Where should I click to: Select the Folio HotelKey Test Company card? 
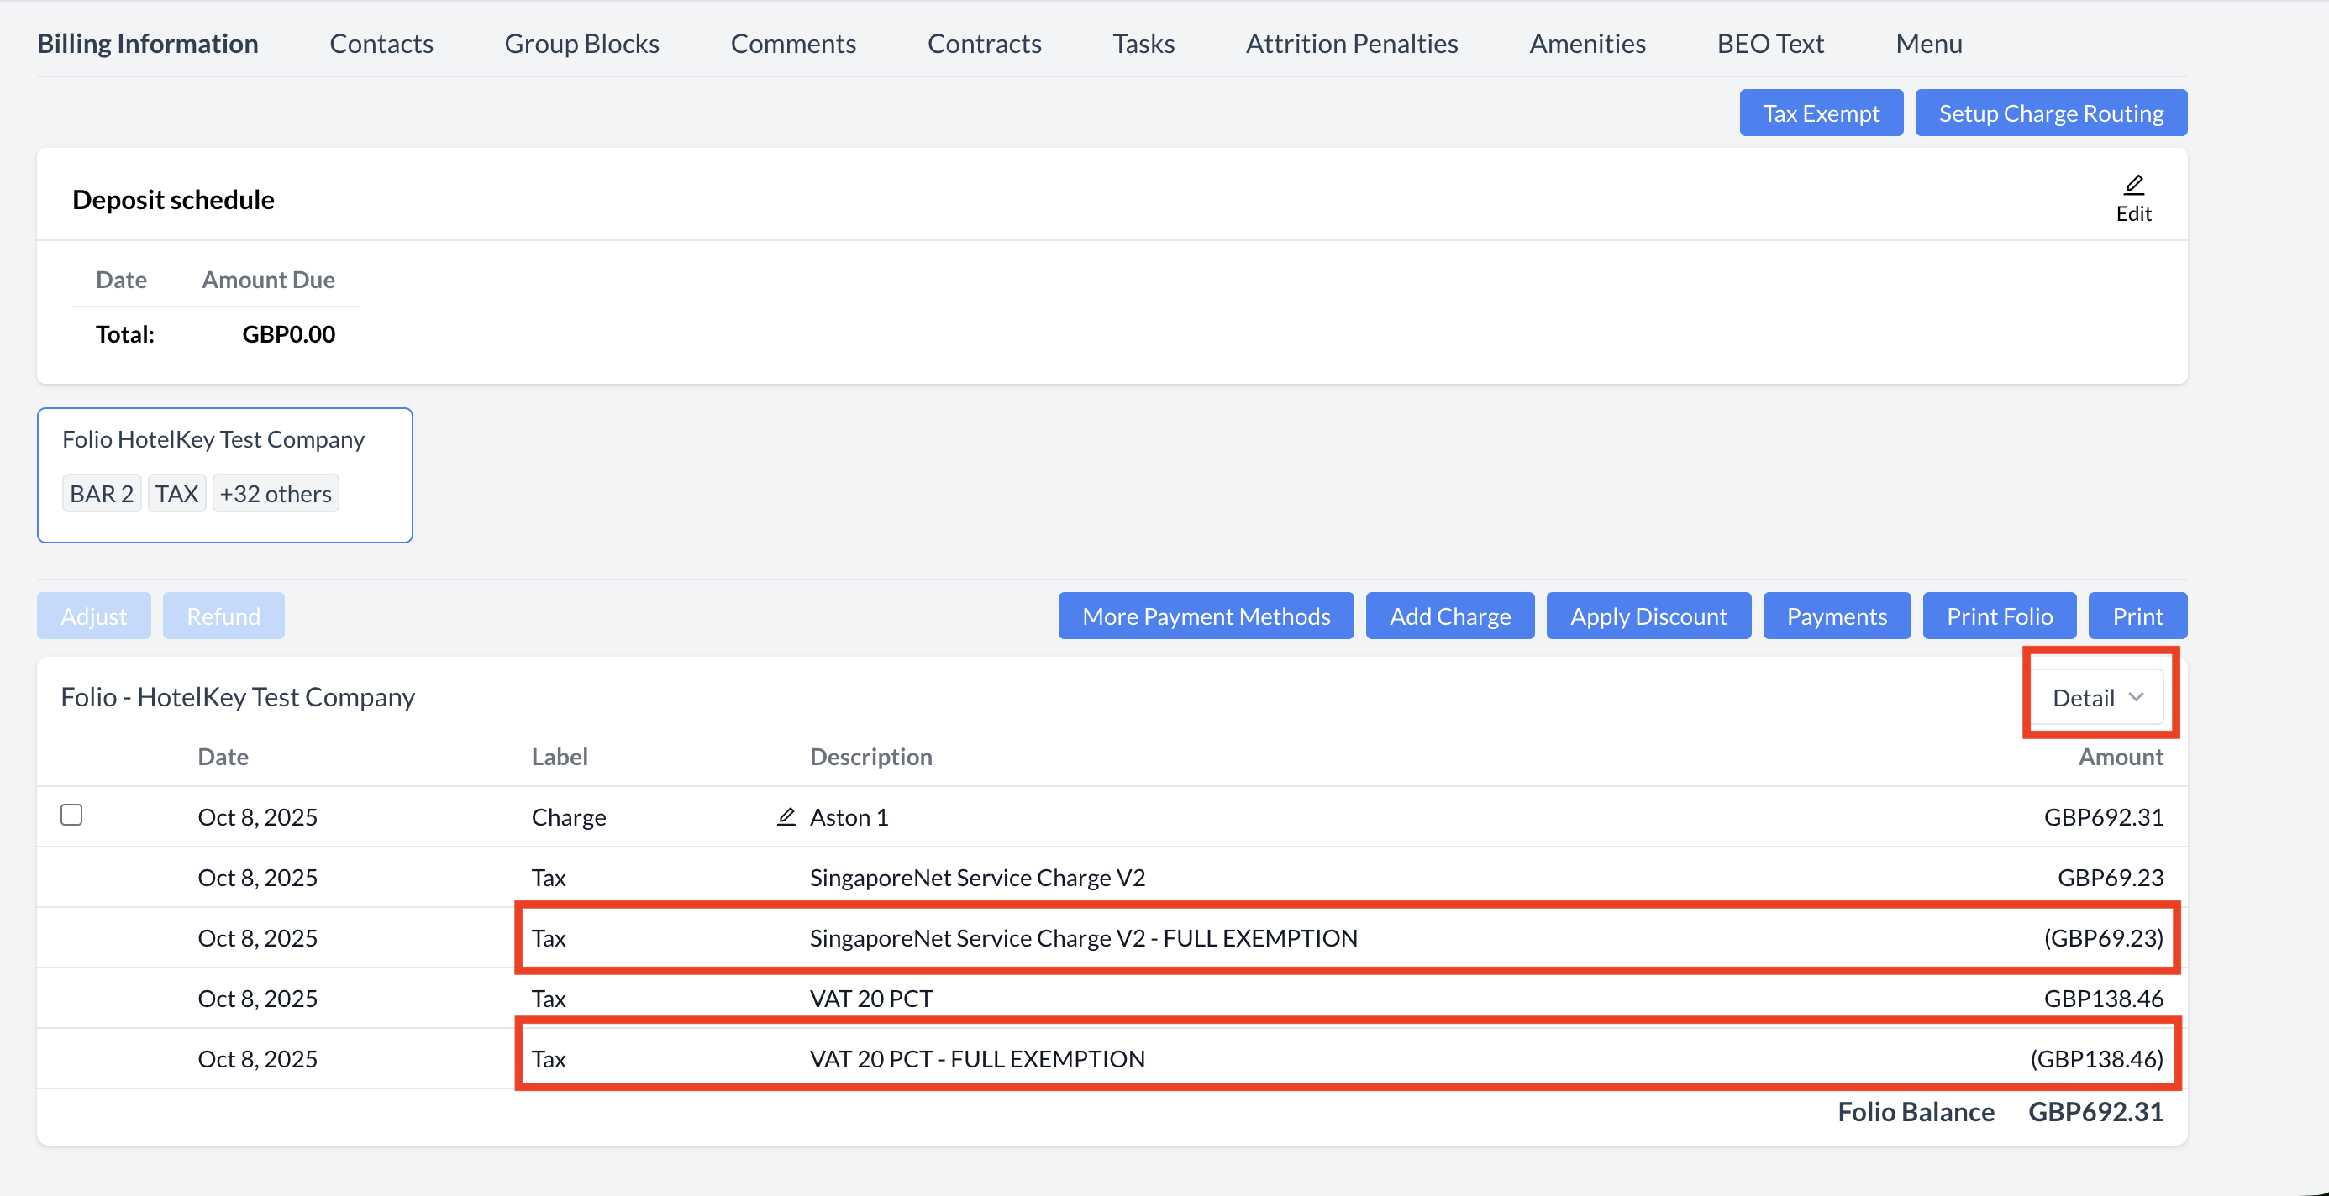tap(224, 440)
